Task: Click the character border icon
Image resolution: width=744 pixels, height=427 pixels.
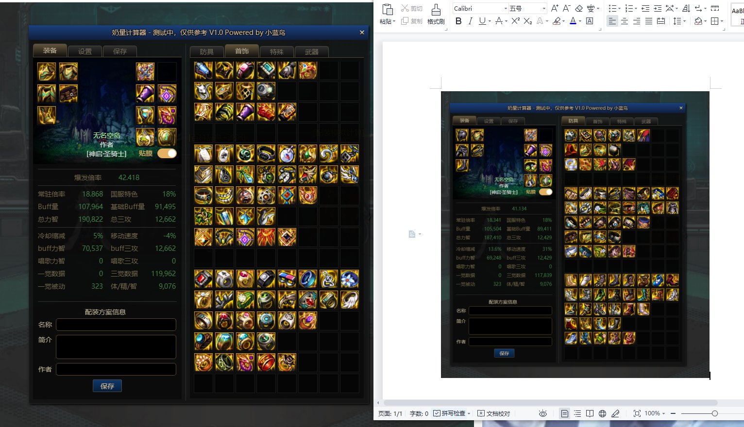Action: coord(590,21)
